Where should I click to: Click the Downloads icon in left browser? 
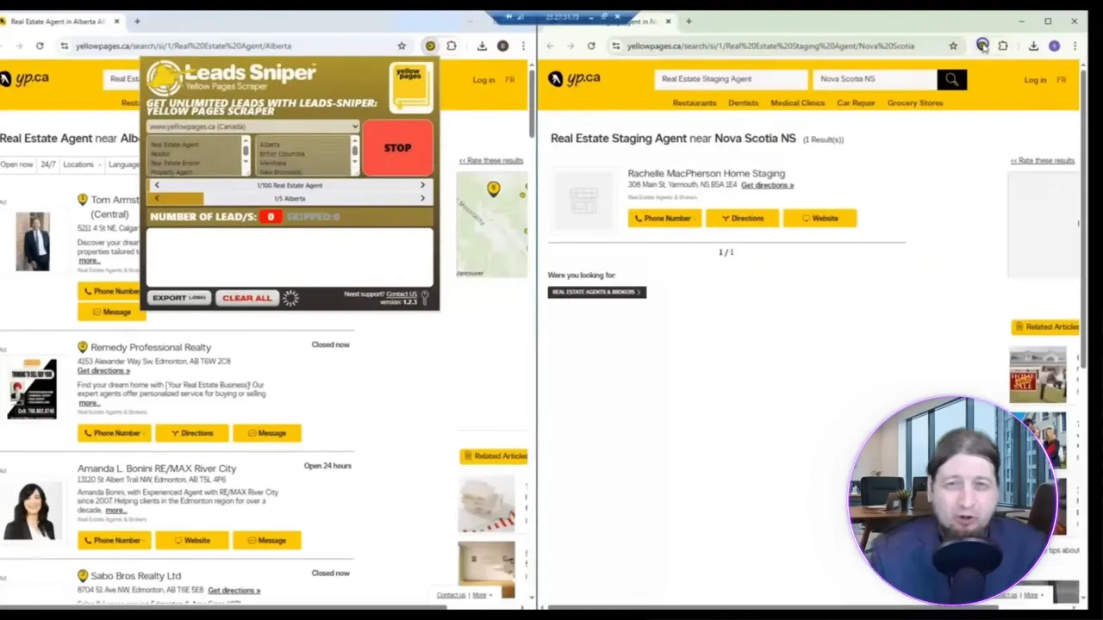tap(482, 46)
